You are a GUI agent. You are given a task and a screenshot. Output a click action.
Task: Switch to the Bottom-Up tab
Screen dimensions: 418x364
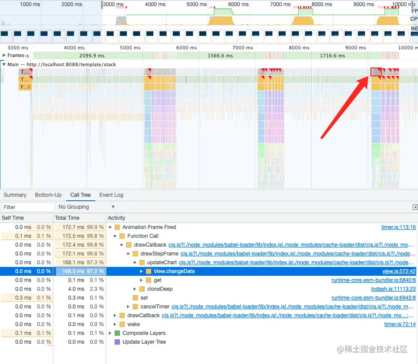coord(48,195)
